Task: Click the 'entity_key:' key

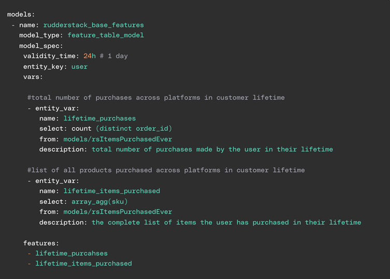Action: 45,67
